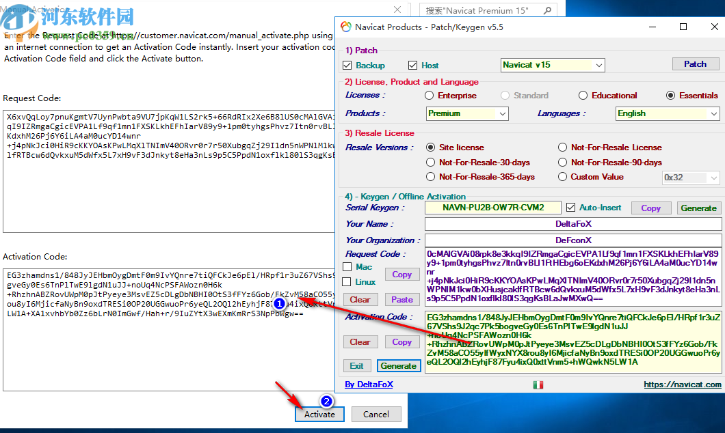Open the Navicat v15 version dropdown
Viewport: 725px width, 433px height.
tap(553, 65)
